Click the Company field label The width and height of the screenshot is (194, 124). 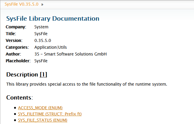coord(16,27)
